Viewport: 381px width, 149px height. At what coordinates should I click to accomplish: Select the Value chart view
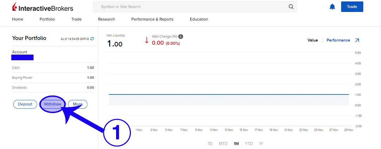click(x=313, y=40)
